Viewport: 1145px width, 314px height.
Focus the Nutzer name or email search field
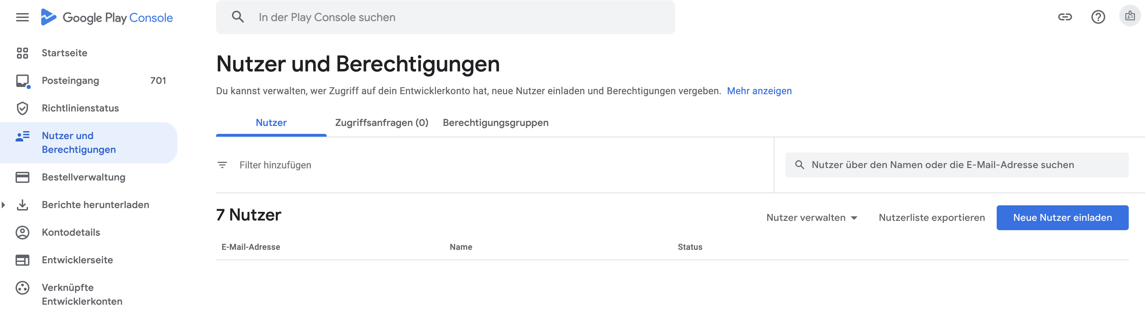pos(957,165)
